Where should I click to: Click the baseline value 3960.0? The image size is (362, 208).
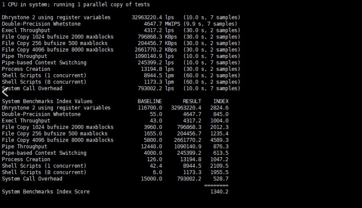153,127
